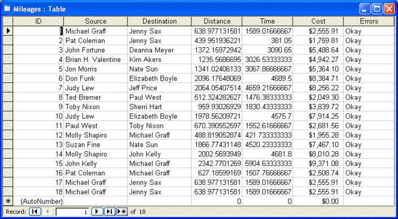Image resolution: width=398 pixels, height=219 pixels.
Task: Minimize the Mileages table window
Action: point(365,9)
